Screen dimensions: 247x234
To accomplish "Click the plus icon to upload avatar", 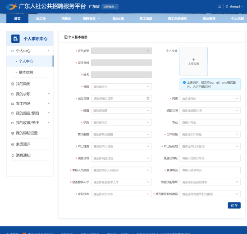I will tap(193, 59).
